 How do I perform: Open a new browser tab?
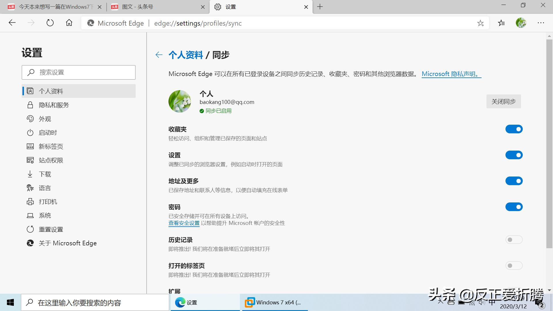tap(320, 7)
